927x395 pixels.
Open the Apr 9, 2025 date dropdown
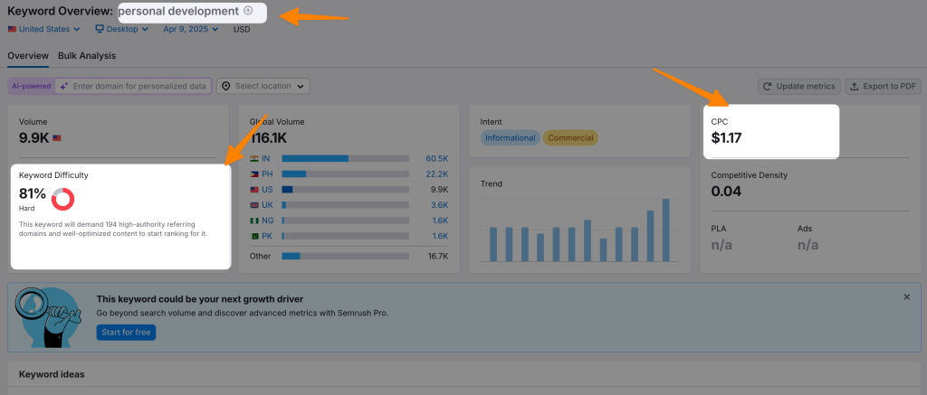pos(190,29)
